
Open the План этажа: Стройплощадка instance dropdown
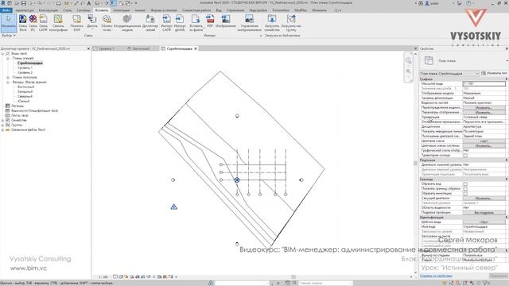pyautogui.click(x=449, y=74)
